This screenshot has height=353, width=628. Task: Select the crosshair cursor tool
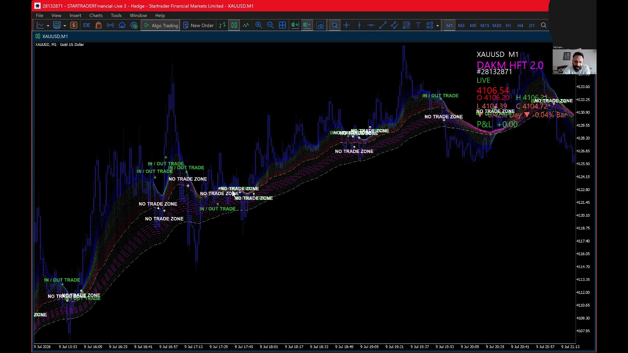point(346,25)
